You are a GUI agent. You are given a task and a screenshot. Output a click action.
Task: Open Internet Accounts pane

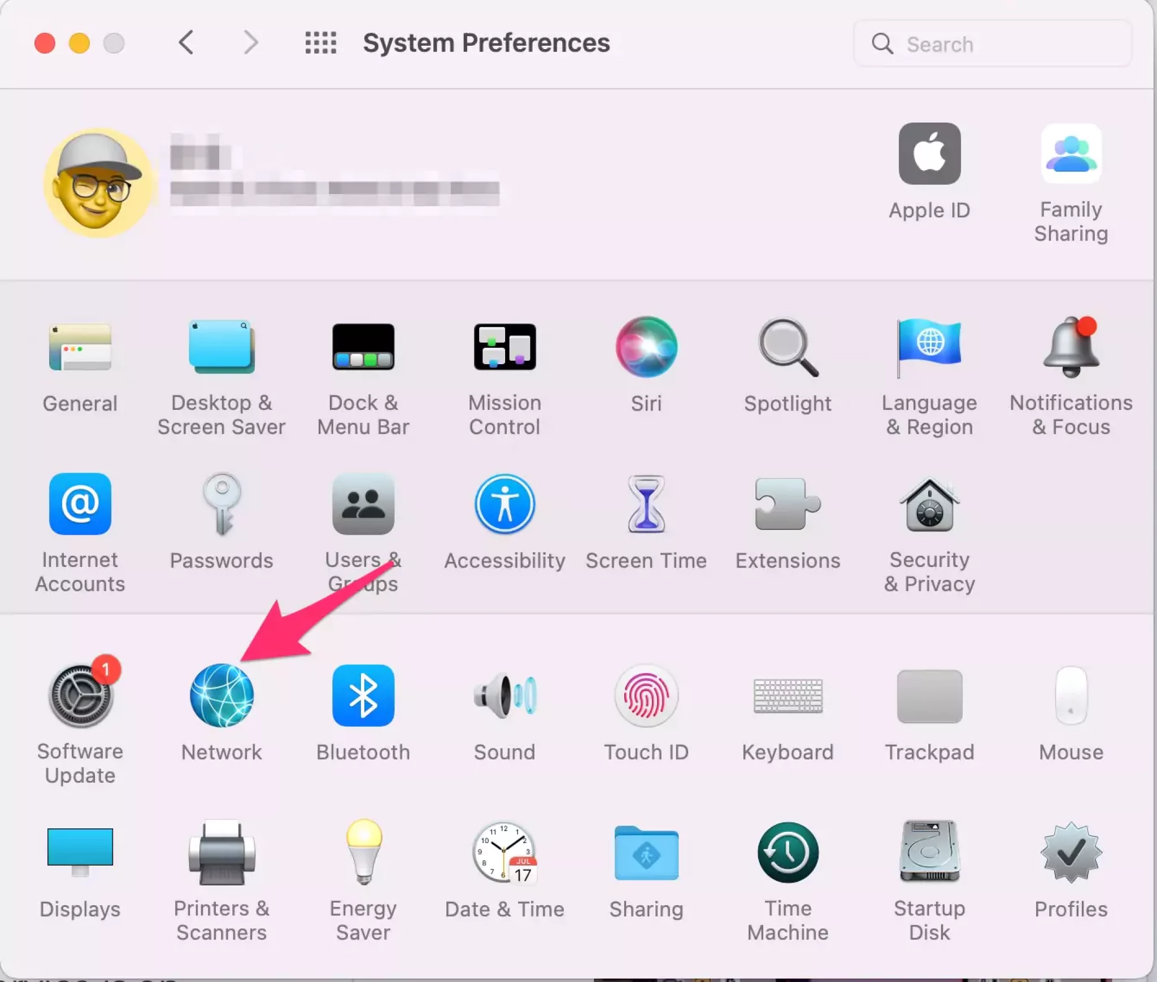pyautogui.click(x=80, y=504)
